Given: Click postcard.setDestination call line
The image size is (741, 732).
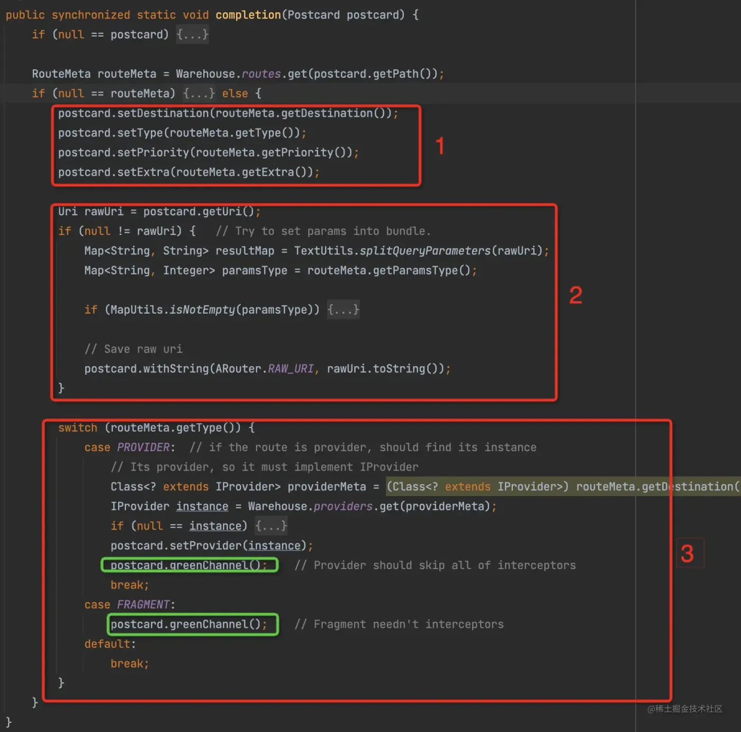Looking at the screenshot, I should tap(228, 113).
